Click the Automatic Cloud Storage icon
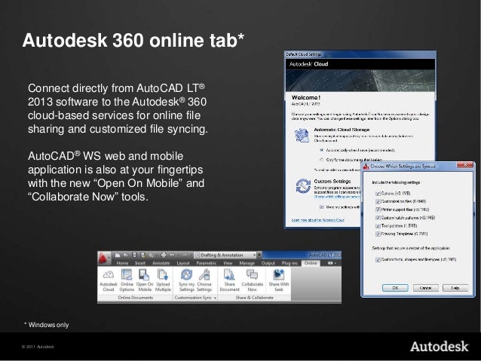Viewport: 481px width, 361px height. (302, 135)
